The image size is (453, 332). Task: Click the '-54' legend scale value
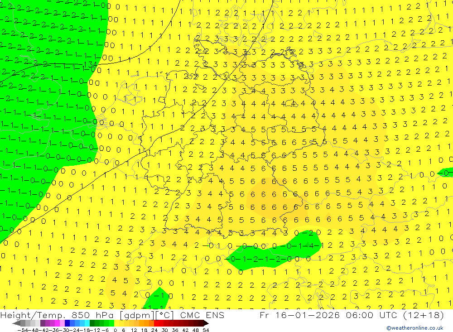pos(23,330)
